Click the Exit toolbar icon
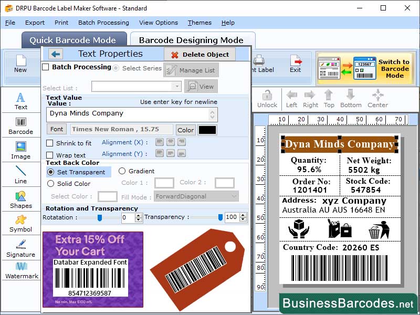 pyautogui.click(x=296, y=64)
